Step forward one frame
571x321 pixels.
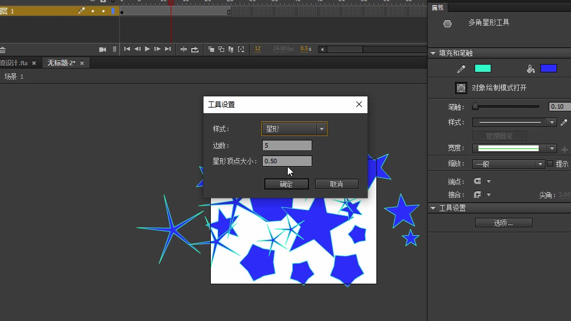(x=157, y=49)
